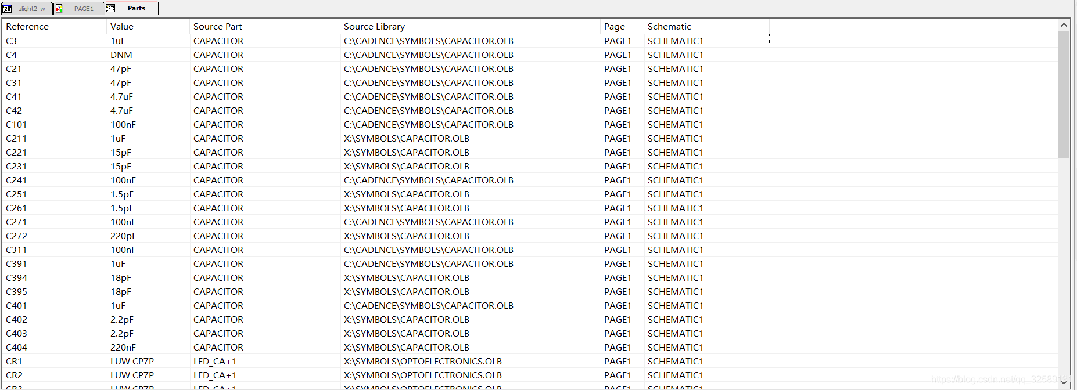Click the Source Library column header
Image resolution: width=1077 pixels, height=390 pixels.
point(374,27)
